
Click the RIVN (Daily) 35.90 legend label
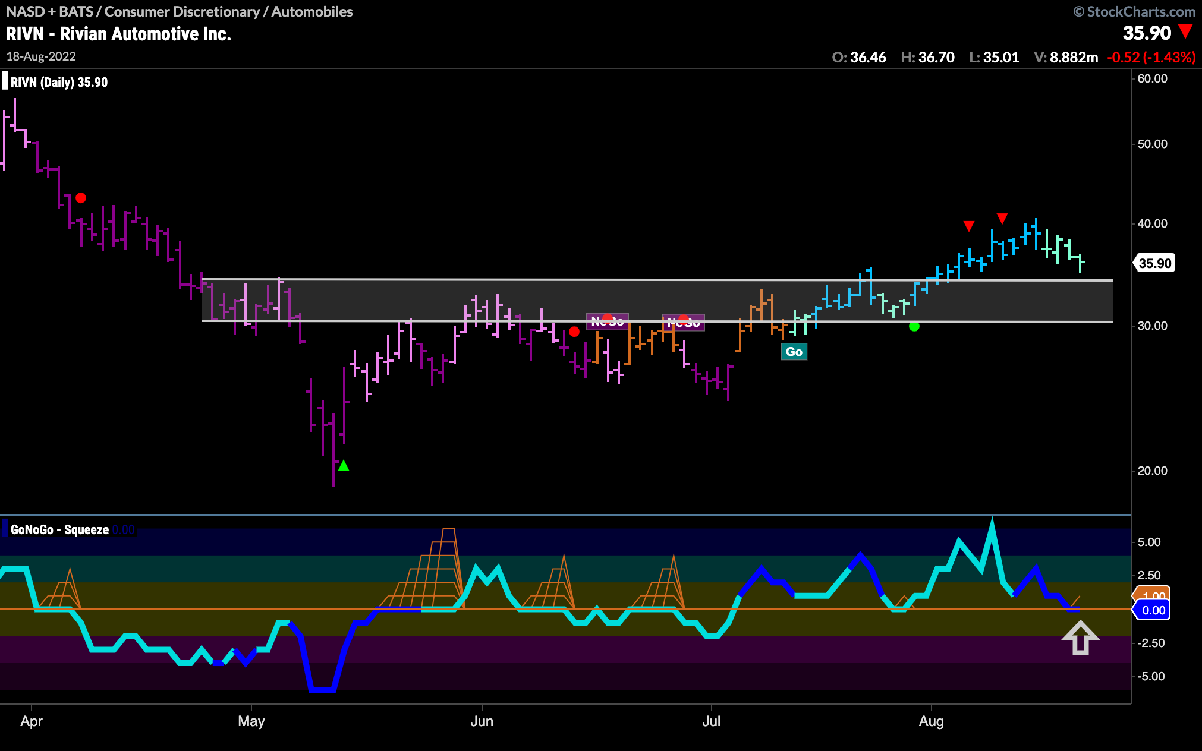pos(59,82)
